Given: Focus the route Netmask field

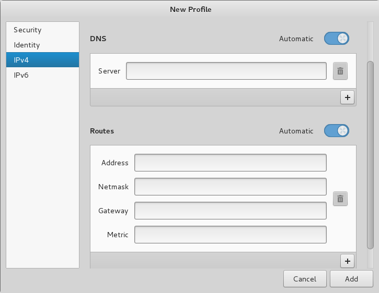Looking at the screenshot, I should coord(231,187).
